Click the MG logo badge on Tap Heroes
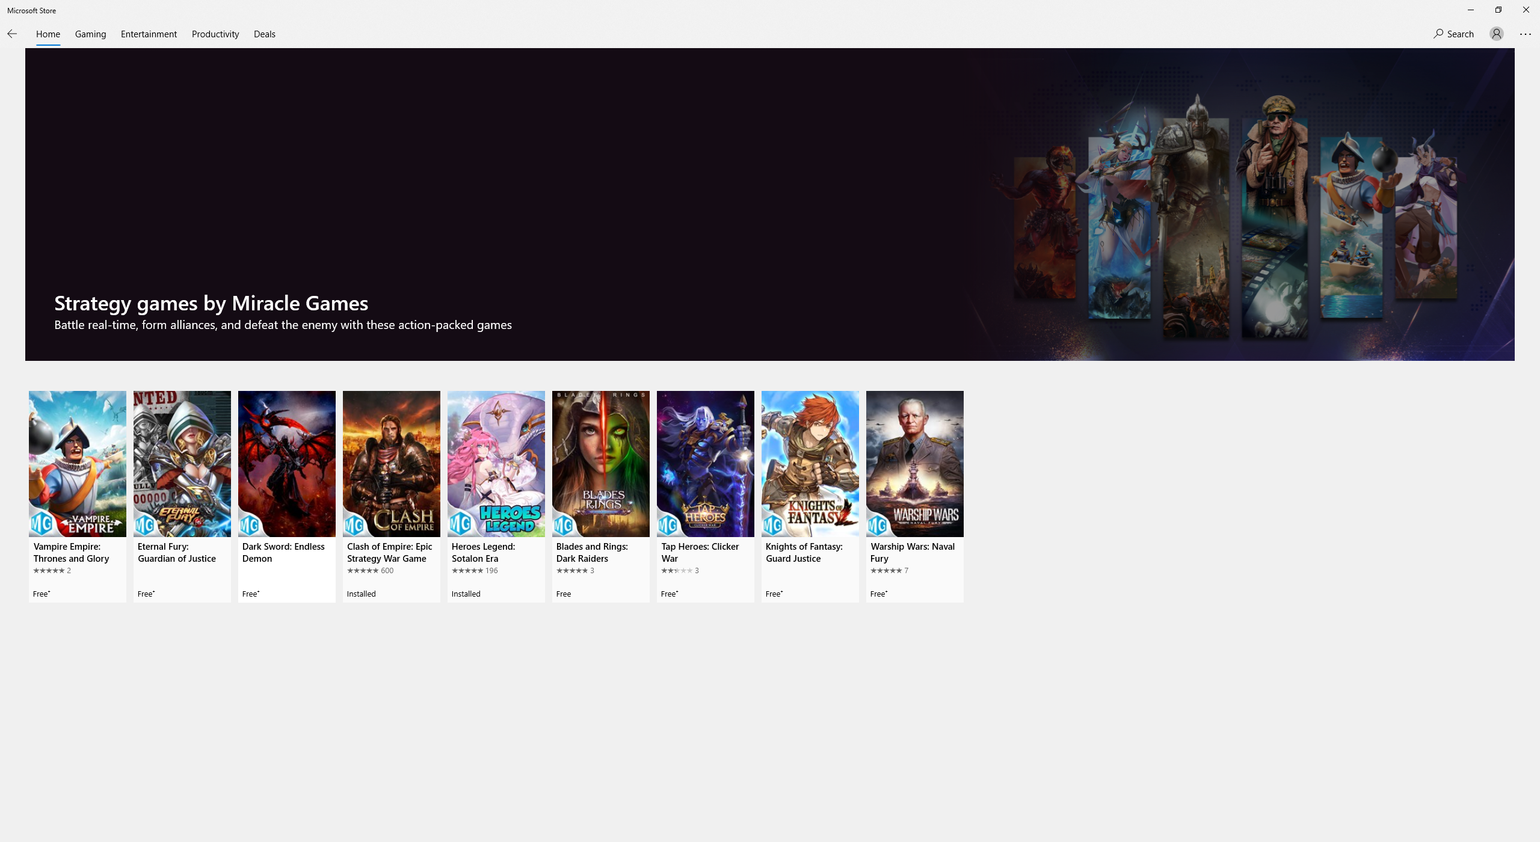The width and height of the screenshot is (1540, 842). click(668, 525)
